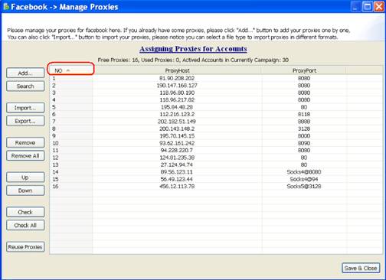Open the Search proxies button
The width and height of the screenshot is (386, 280).
pos(25,86)
